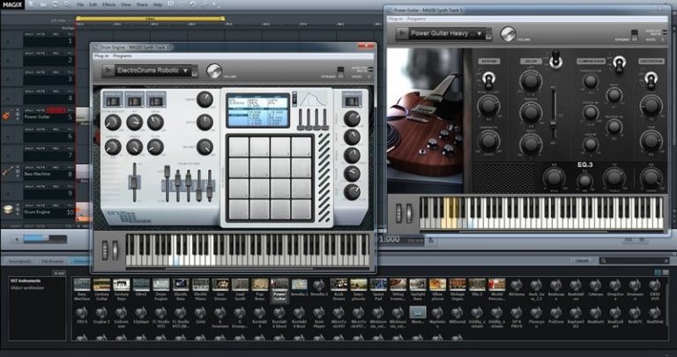The image size is (677, 357).
Task: Click the zoom slider below the track list
Action: click(45, 239)
